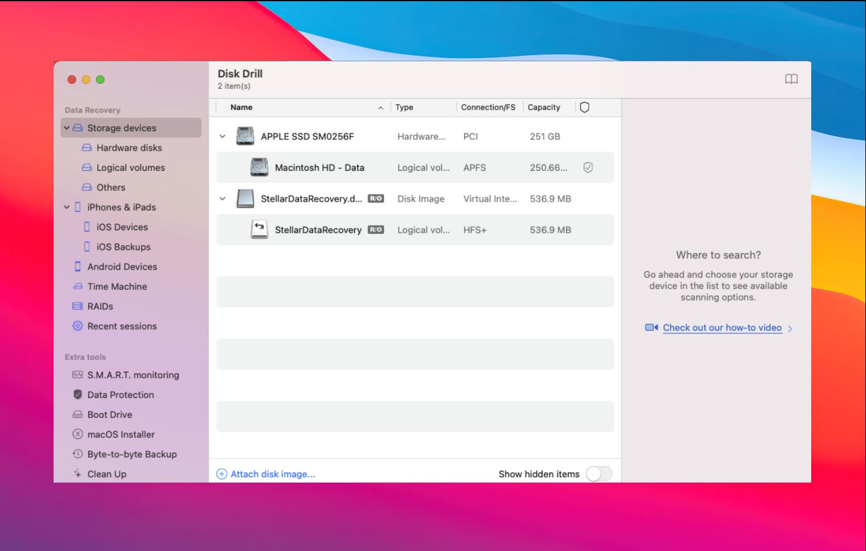Viewport: 866px width, 551px height.
Task: Click the arrow beside how-to video link
Action: point(790,328)
